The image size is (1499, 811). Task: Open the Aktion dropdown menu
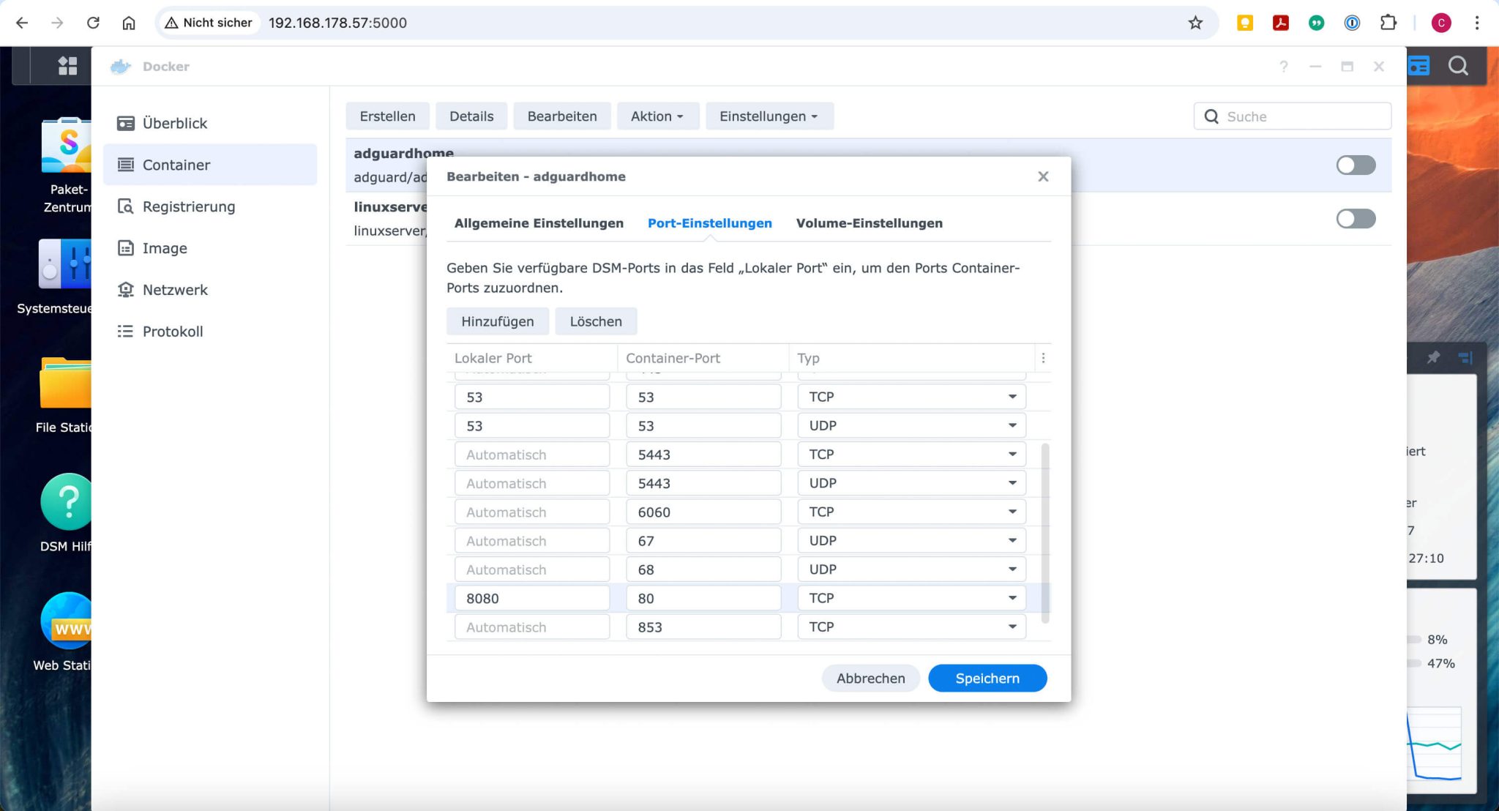pyautogui.click(x=657, y=116)
